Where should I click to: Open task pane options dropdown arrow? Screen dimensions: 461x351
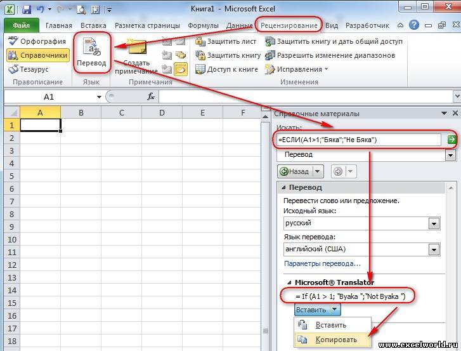445,113
